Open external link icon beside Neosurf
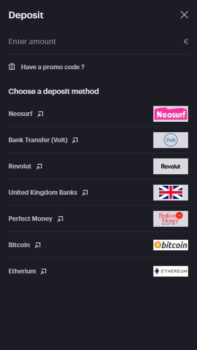The height and width of the screenshot is (350, 197). coord(40,114)
